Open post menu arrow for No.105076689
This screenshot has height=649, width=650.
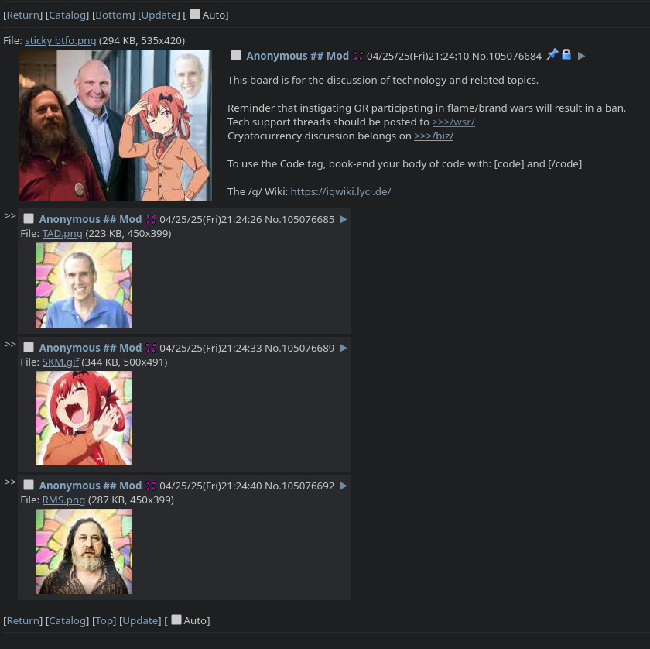[344, 349]
